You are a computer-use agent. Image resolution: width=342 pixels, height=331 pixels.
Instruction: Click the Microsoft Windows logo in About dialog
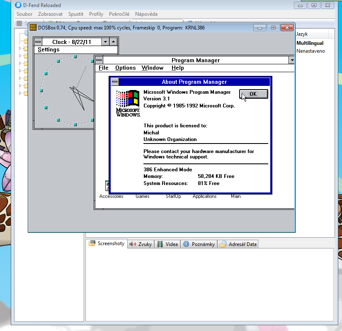point(128,103)
